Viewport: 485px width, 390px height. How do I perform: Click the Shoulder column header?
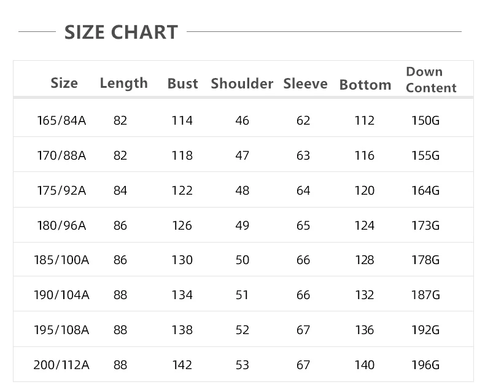tap(242, 84)
